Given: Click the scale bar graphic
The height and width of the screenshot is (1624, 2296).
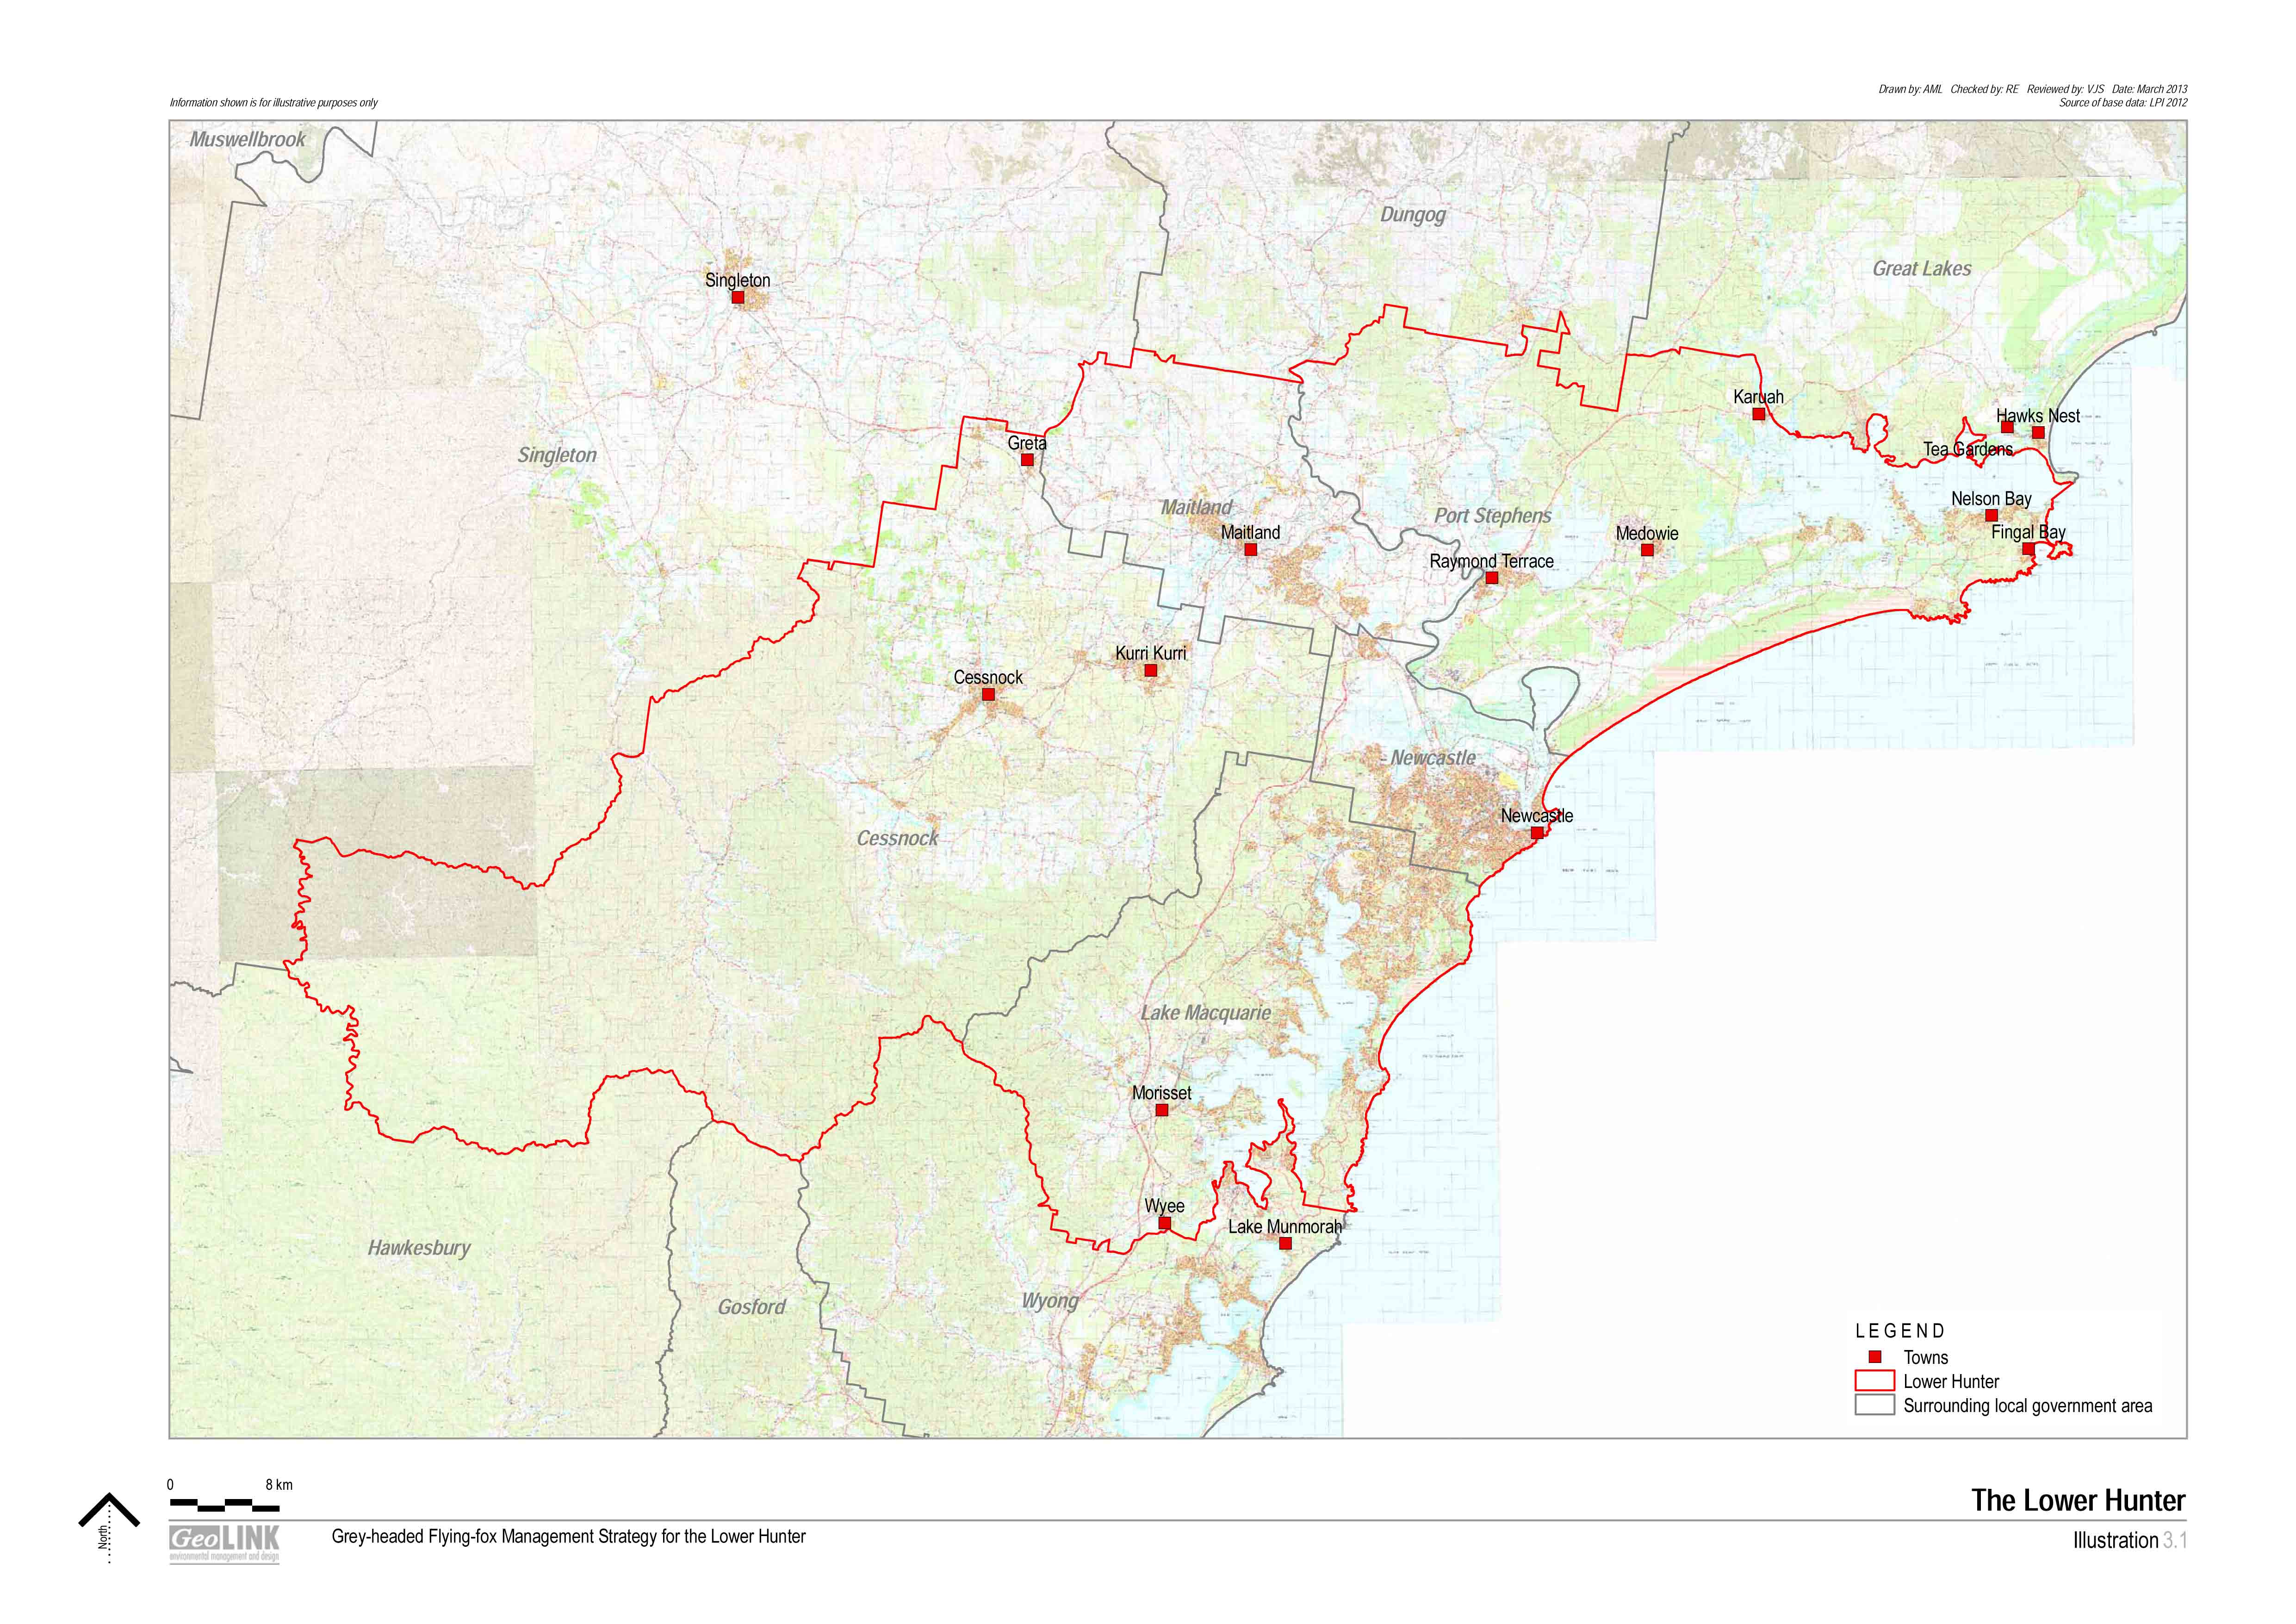Looking at the screenshot, I should click(x=225, y=1504).
